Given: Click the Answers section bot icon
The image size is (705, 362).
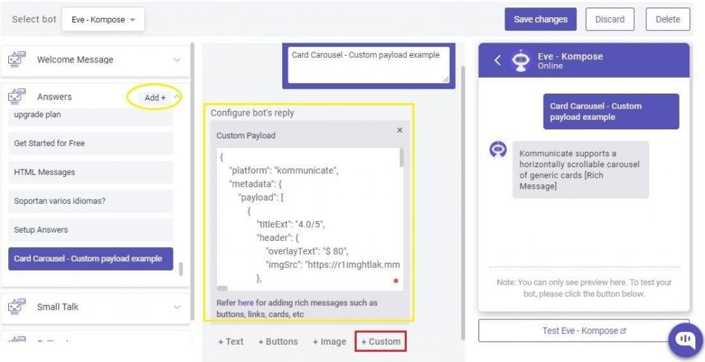Looking at the screenshot, I should coord(17,96).
